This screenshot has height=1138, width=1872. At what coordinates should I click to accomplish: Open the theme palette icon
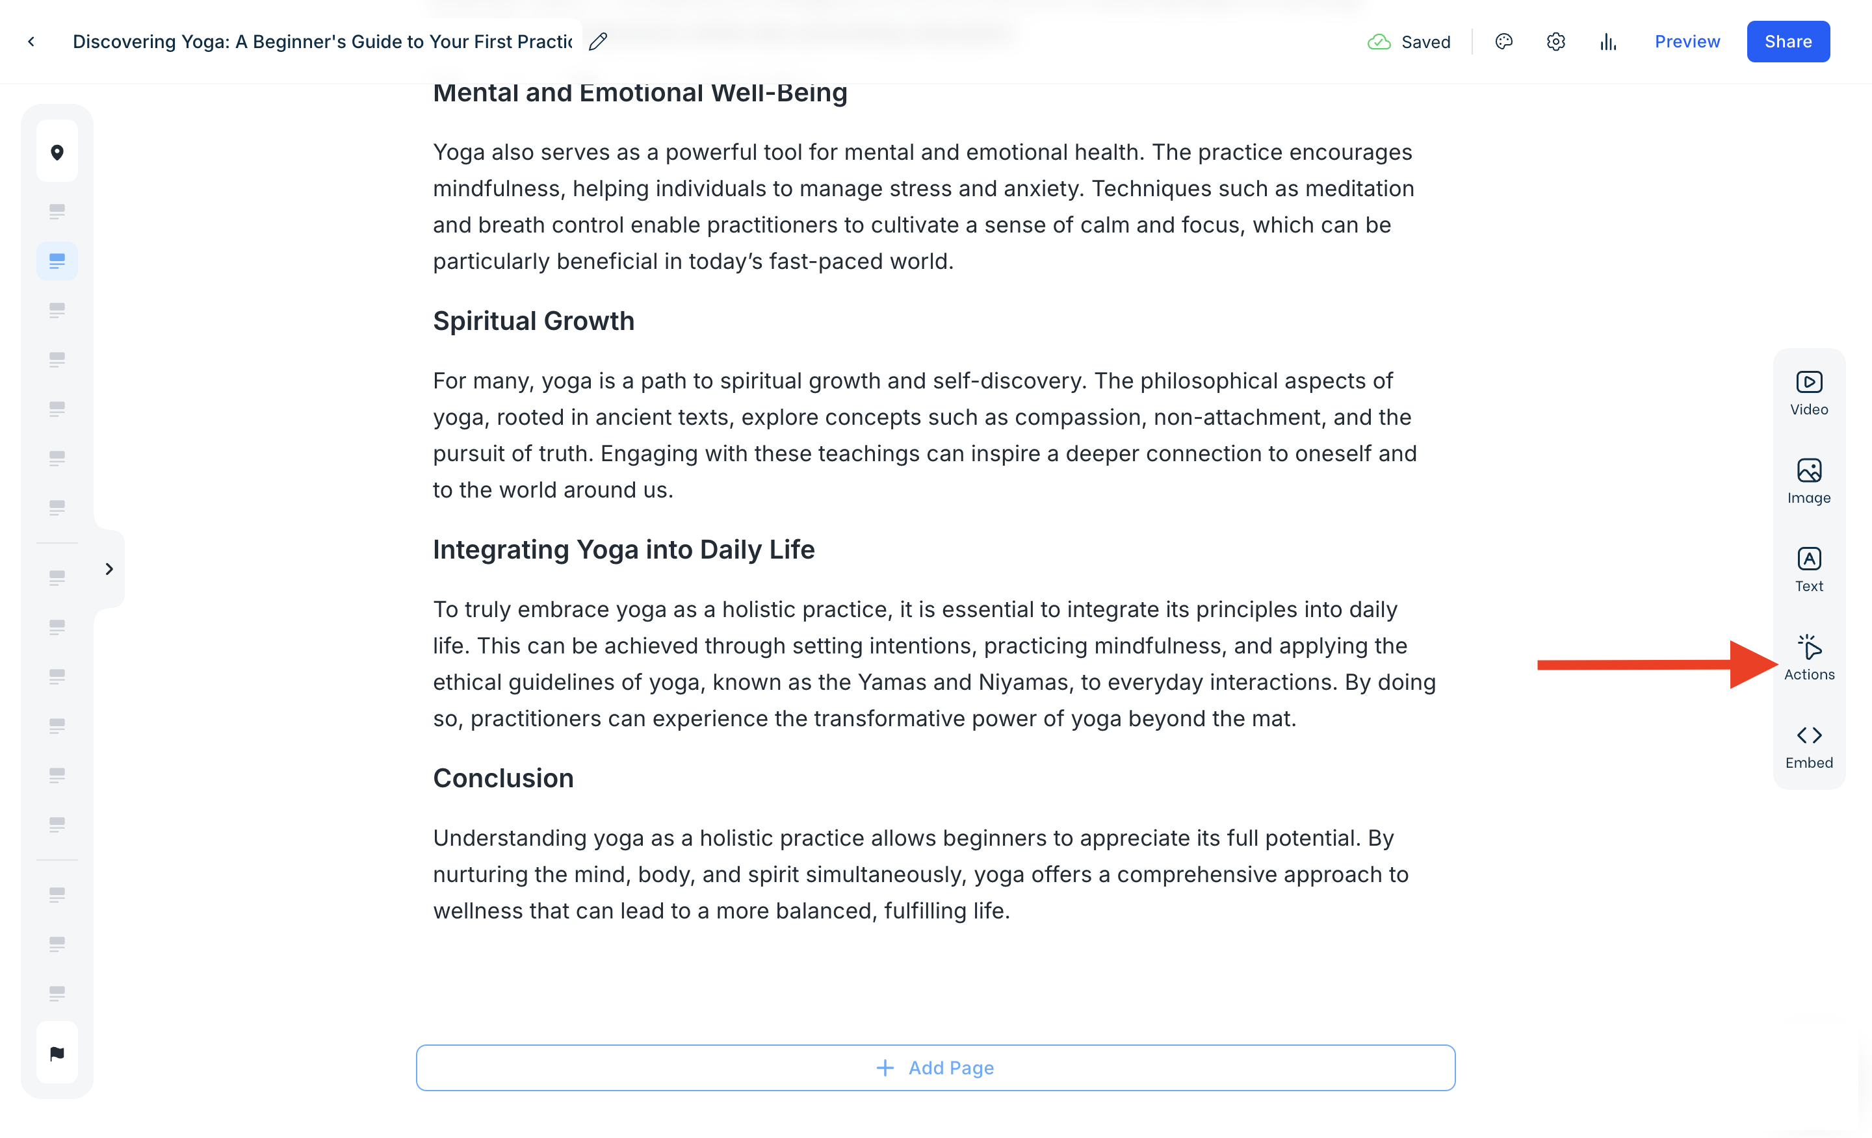(x=1503, y=42)
